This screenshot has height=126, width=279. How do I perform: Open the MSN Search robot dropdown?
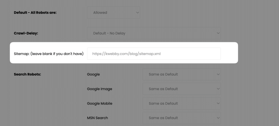(x=181, y=118)
